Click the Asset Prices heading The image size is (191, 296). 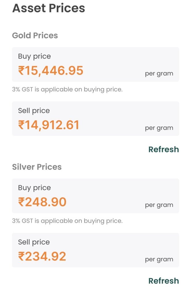tap(48, 8)
